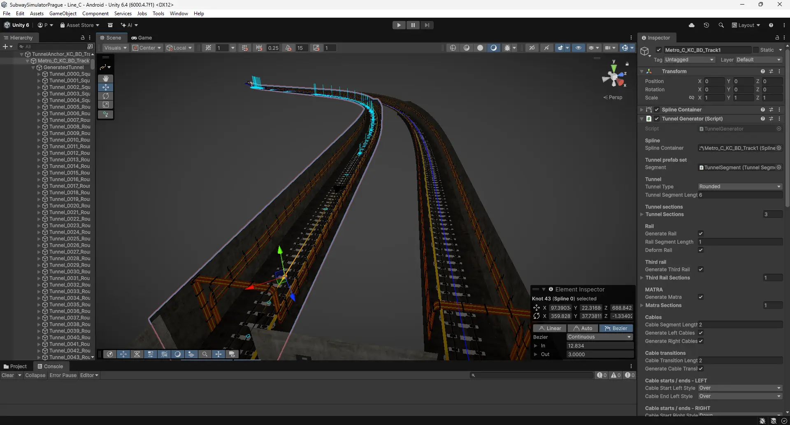Image resolution: width=790 pixels, height=425 pixels.
Task: Expand the Third Rail Sections foldout
Action: click(x=642, y=278)
